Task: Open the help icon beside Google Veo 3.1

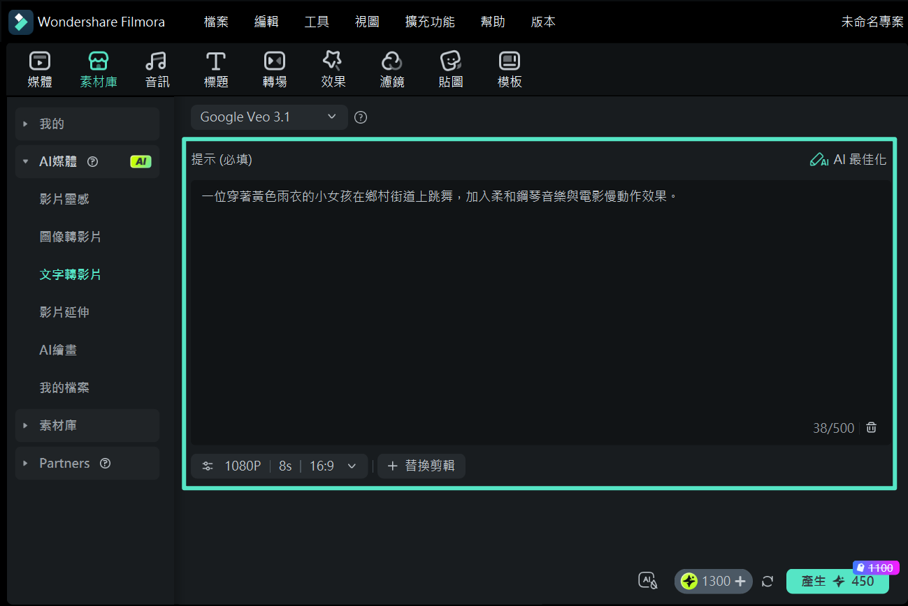Action: (360, 117)
